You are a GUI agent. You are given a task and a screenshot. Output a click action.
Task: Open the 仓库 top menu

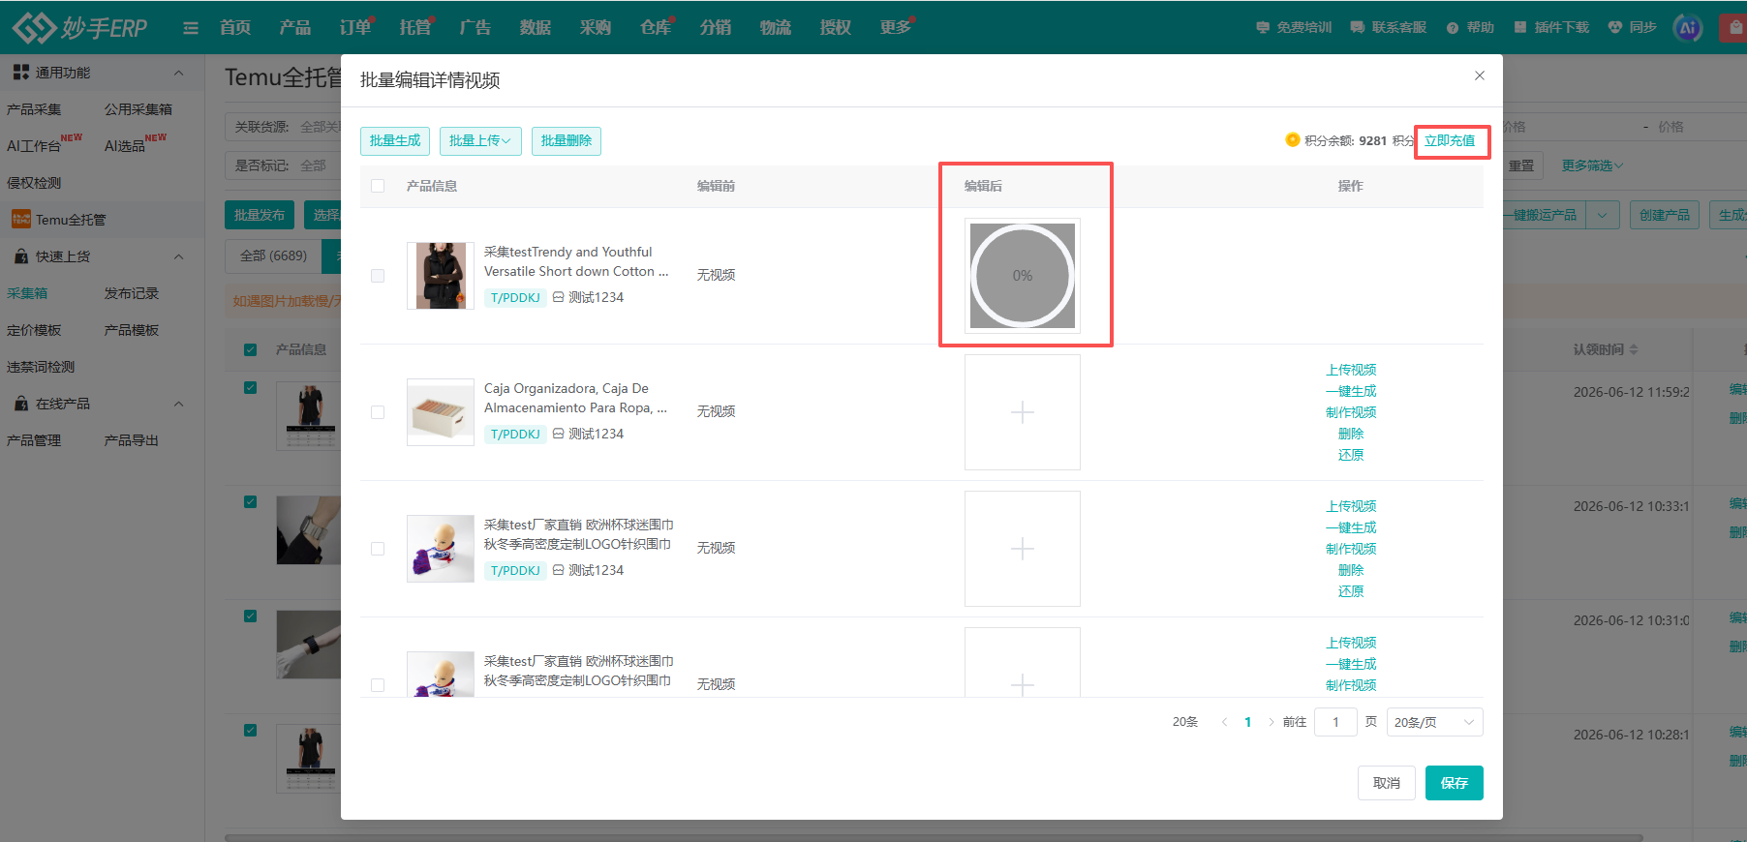(655, 27)
